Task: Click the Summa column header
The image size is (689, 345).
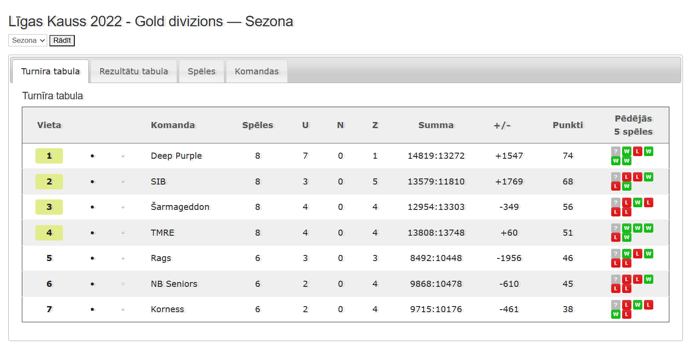Action: (436, 125)
